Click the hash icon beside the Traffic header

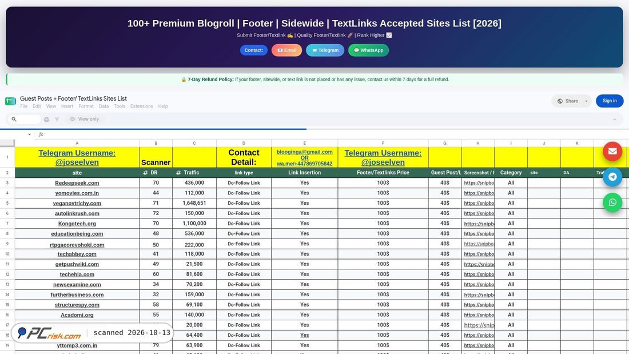[178, 173]
